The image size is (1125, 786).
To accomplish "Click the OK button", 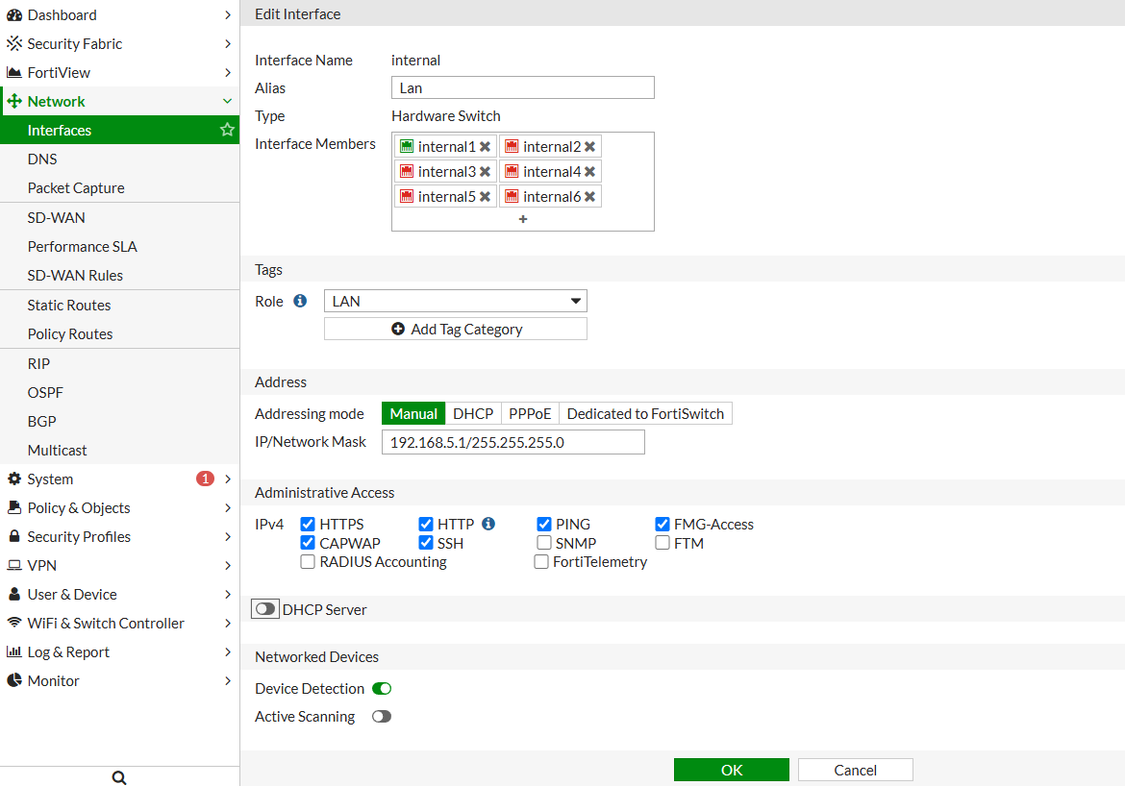I will [x=731, y=770].
